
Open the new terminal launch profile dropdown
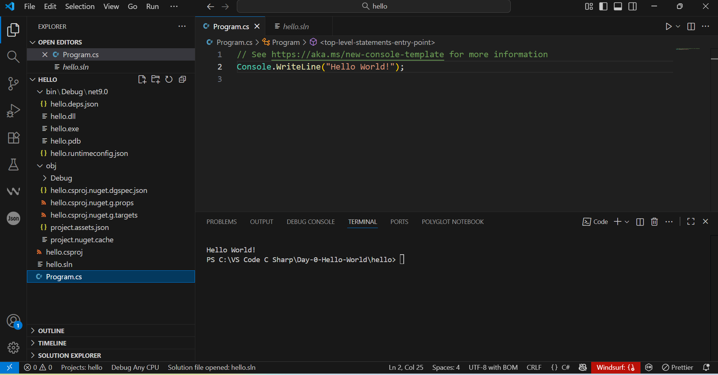point(627,222)
